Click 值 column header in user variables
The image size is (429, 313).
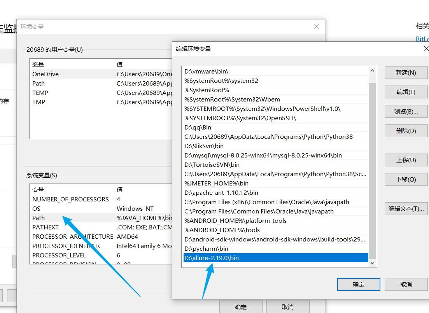[143, 64]
